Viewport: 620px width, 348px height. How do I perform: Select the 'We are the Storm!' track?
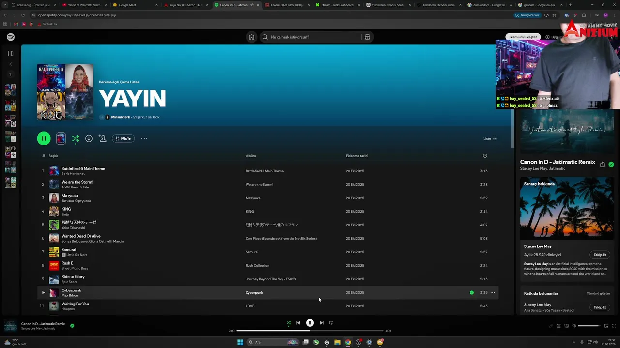(77, 182)
